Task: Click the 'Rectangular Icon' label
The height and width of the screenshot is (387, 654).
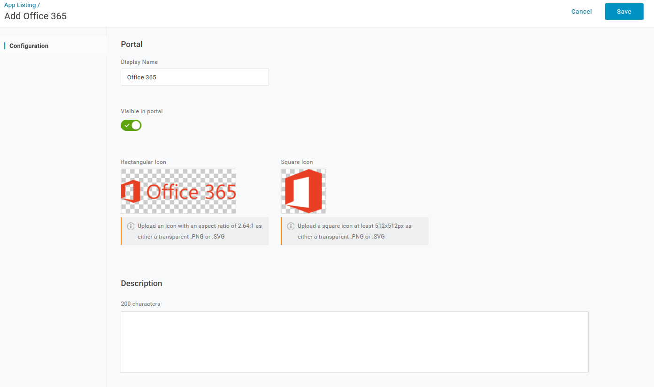Action: 143,162
